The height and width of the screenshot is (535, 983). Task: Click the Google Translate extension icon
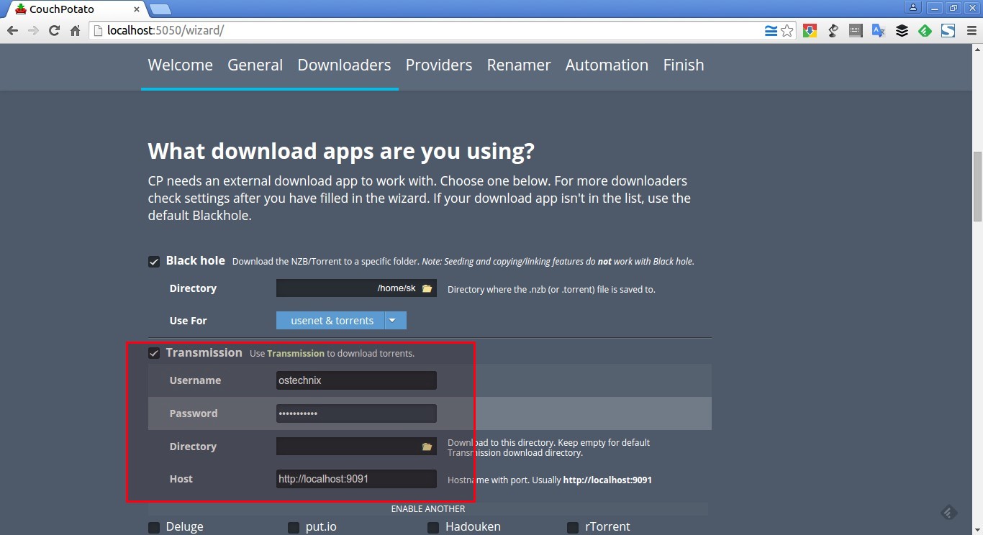pos(879,31)
